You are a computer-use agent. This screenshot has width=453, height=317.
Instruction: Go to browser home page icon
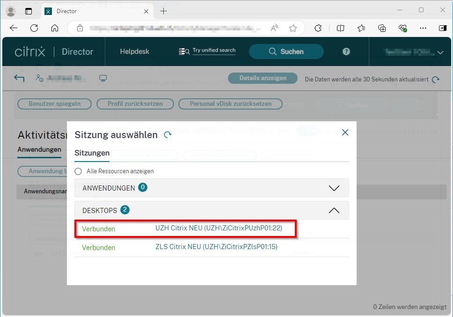pyautogui.click(x=55, y=28)
